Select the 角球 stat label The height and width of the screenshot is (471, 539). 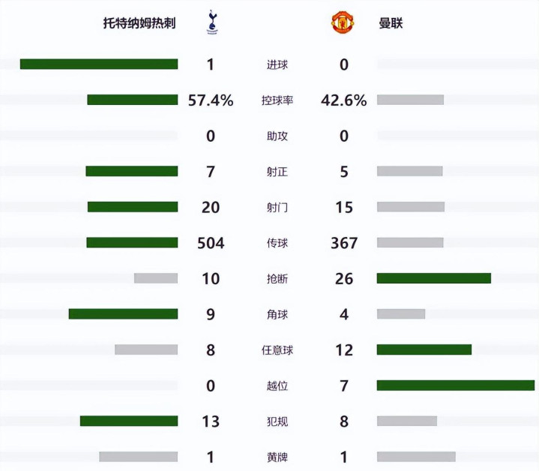(x=277, y=314)
